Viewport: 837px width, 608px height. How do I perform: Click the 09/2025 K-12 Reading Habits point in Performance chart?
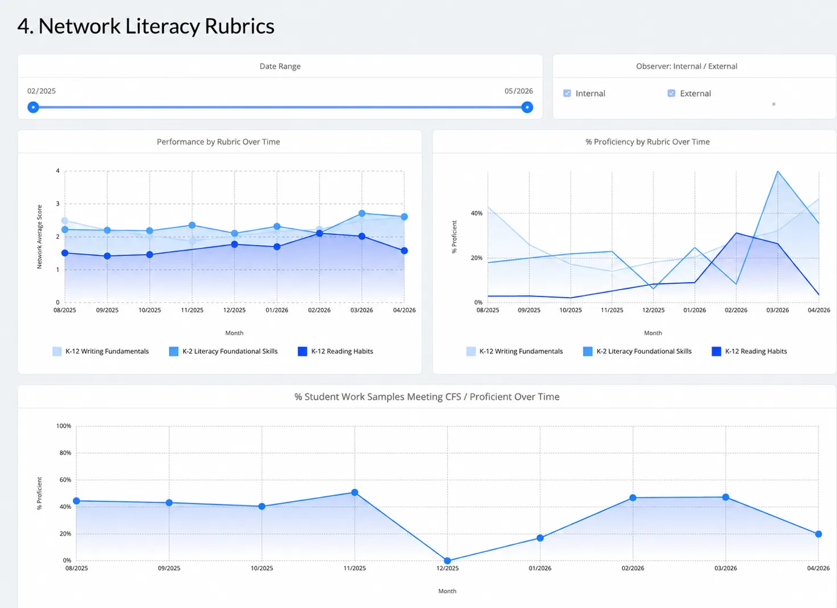[x=107, y=256]
